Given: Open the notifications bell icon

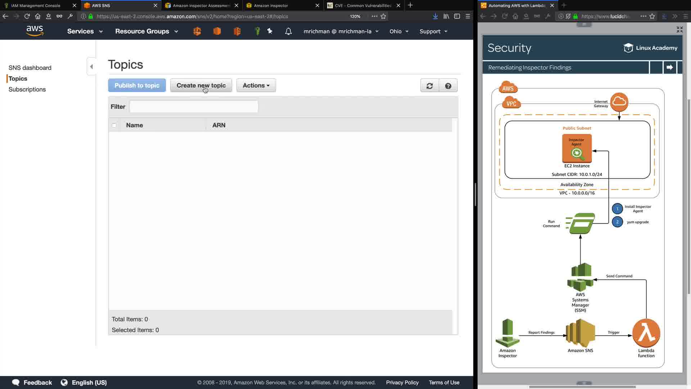Looking at the screenshot, I should (288, 31).
